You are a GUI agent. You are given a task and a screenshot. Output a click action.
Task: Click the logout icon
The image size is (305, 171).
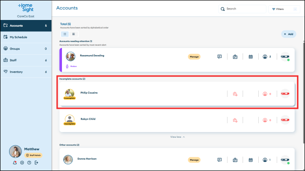click(36, 162)
